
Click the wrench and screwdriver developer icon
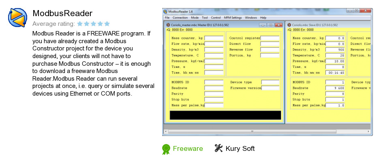click(218, 148)
